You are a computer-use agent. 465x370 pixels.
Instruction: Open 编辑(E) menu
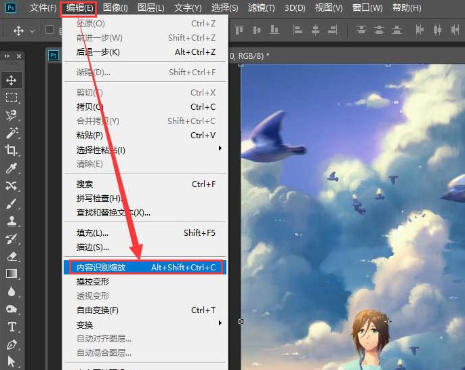[79, 8]
